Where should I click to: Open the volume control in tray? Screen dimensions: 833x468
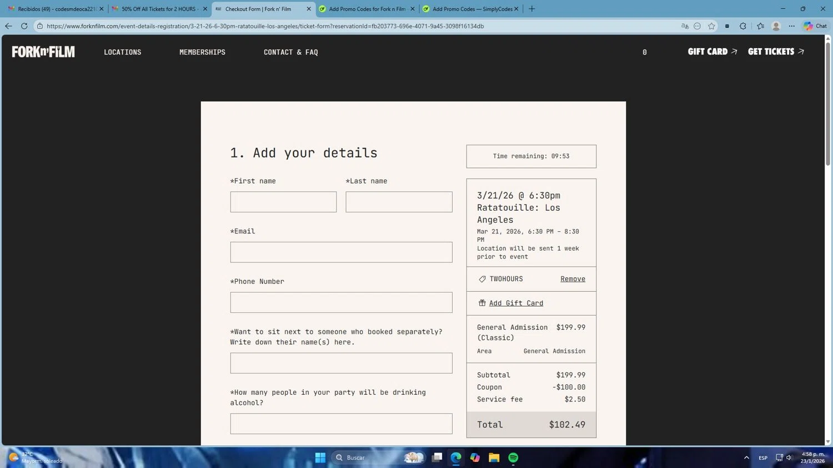pos(789,457)
